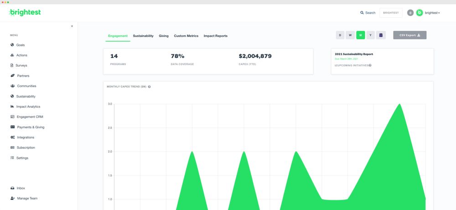View the Impact Reports tab
The image size is (456, 210).
click(216, 36)
